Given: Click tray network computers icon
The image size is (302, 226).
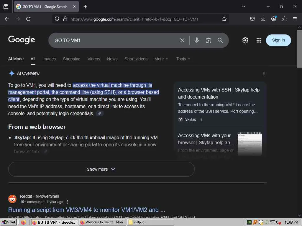Looking at the screenshot, I should (273, 222).
